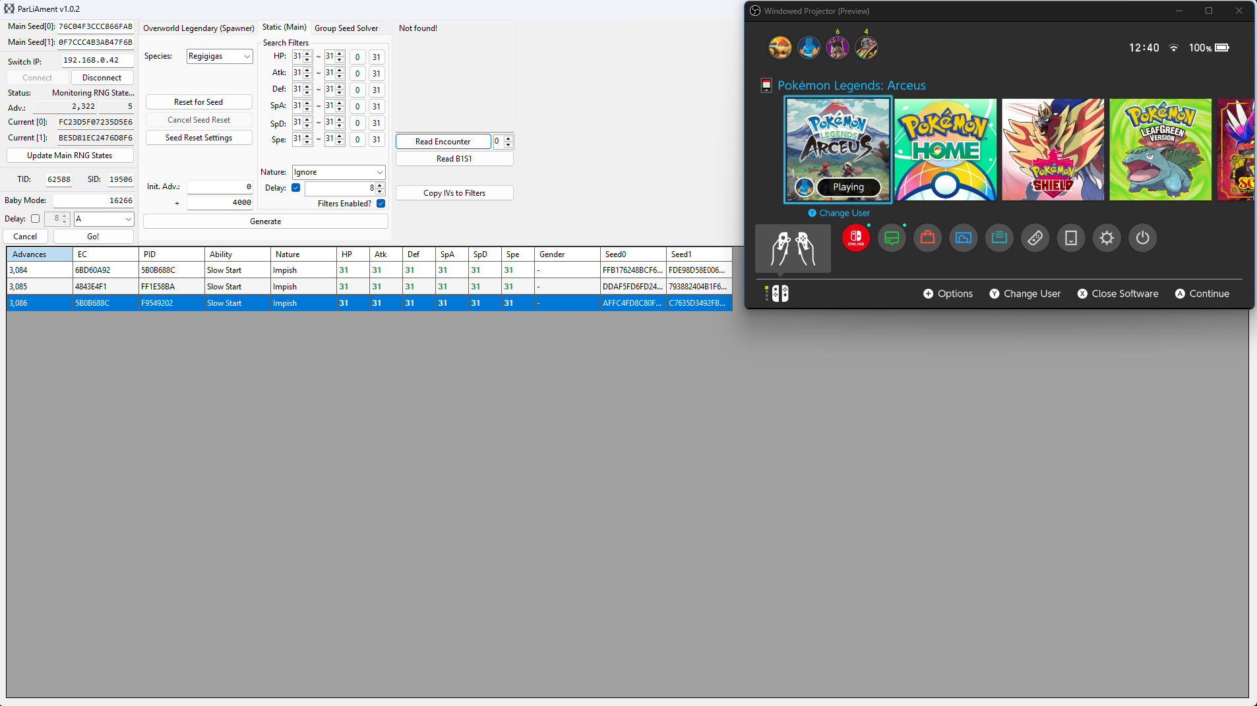
Task: Increase the Static delay value spinner
Action: coord(379,185)
